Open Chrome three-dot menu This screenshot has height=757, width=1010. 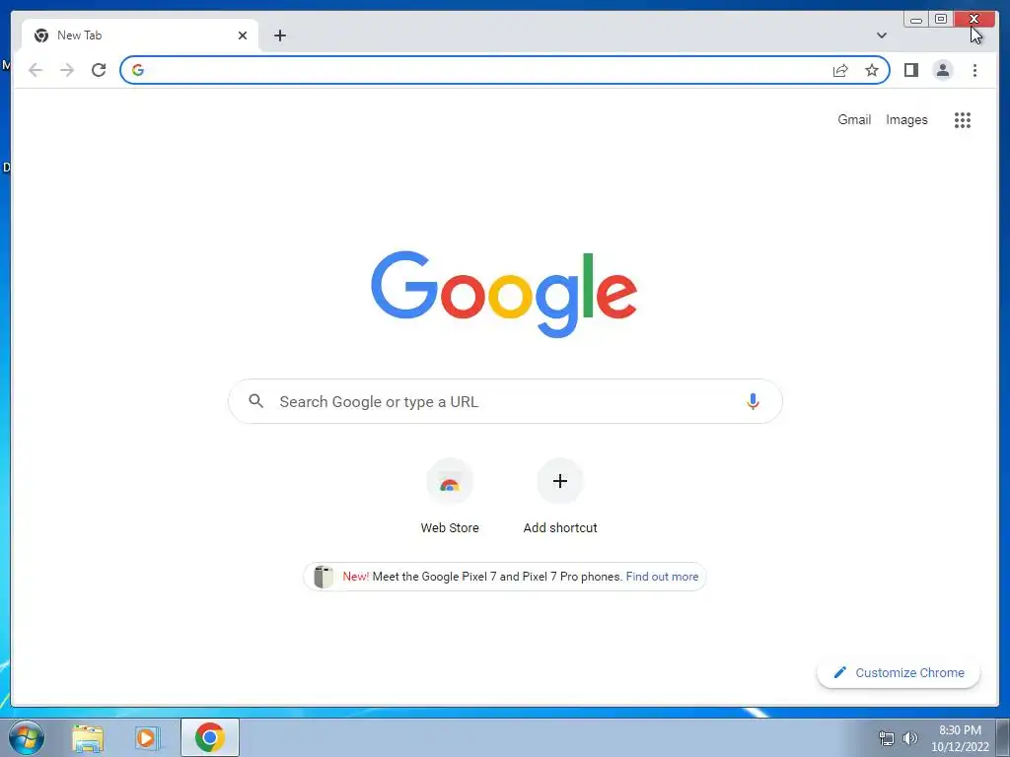coord(974,70)
